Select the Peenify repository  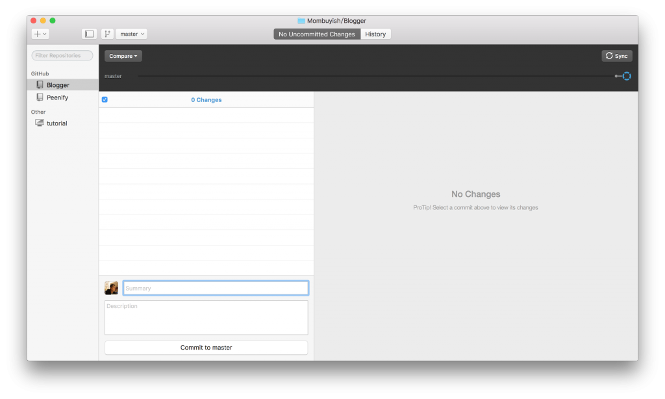pyautogui.click(x=63, y=97)
